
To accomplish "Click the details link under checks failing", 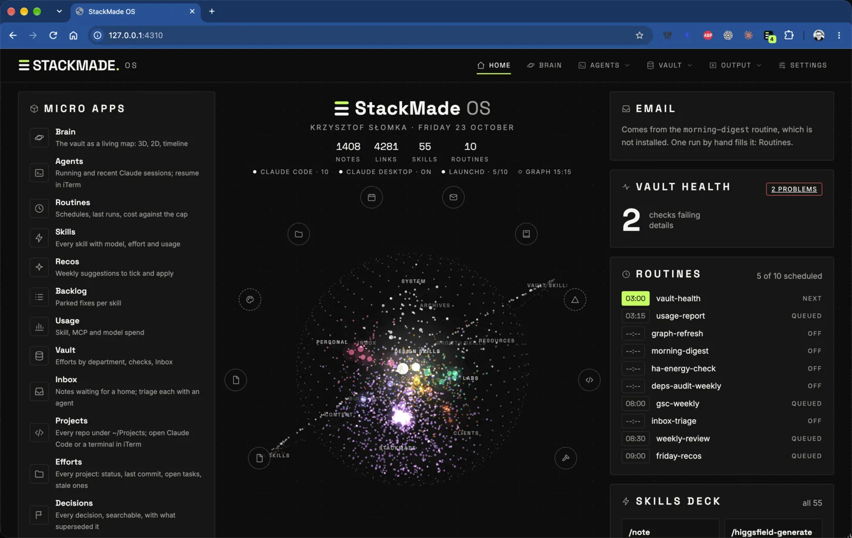I will click(x=661, y=226).
